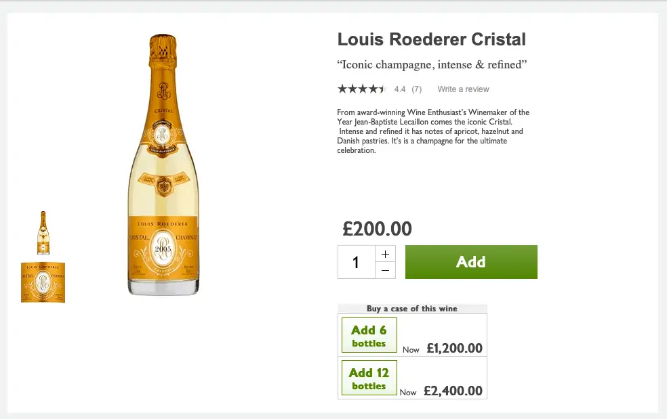Click the £2,400.00 case price
Screen dimensions: 667x419
(453, 391)
